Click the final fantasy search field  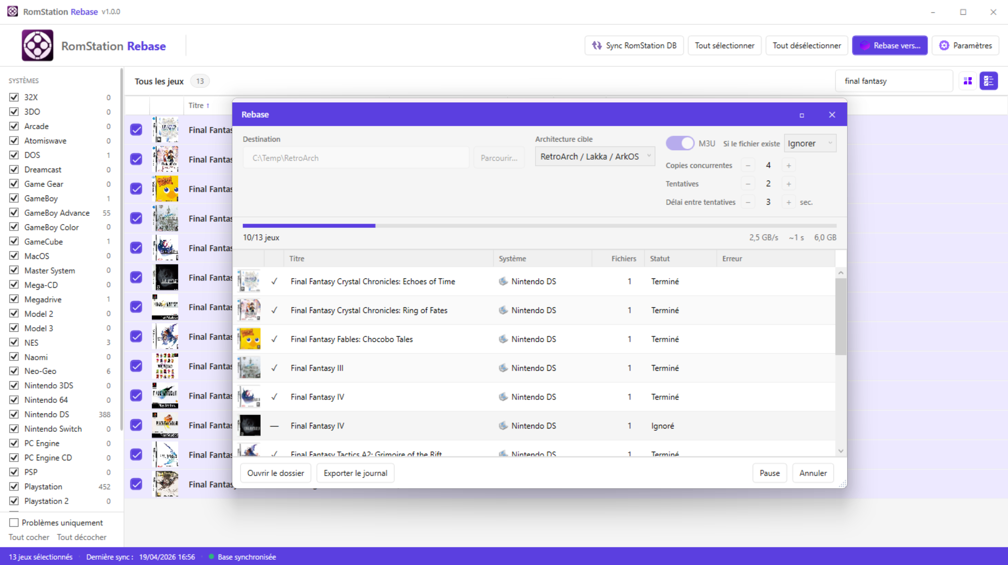(893, 81)
